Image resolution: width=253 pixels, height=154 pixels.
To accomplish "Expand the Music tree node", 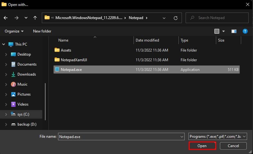I will (6, 85).
